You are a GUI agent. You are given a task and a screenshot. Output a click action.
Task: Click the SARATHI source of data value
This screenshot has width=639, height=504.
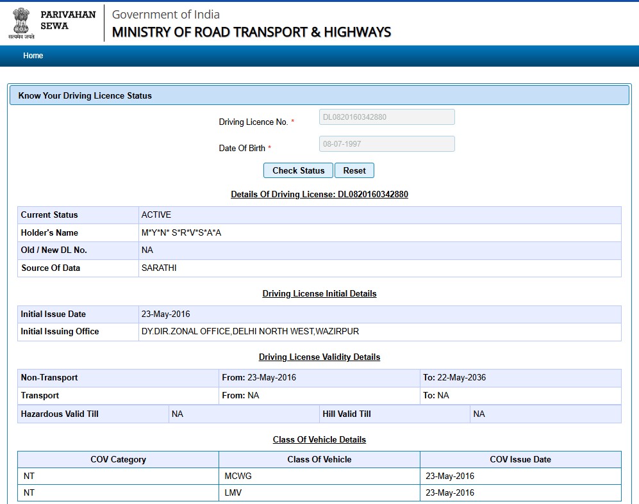click(x=159, y=268)
